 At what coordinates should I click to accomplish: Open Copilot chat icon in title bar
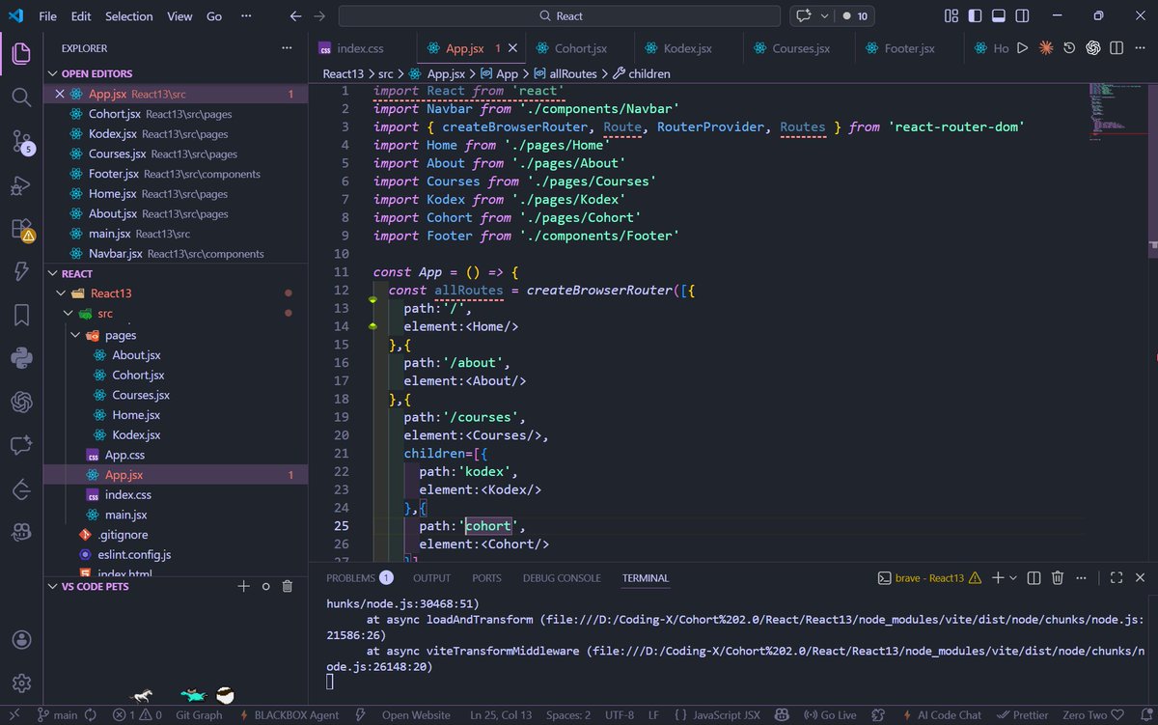click(x=802, y=16)
